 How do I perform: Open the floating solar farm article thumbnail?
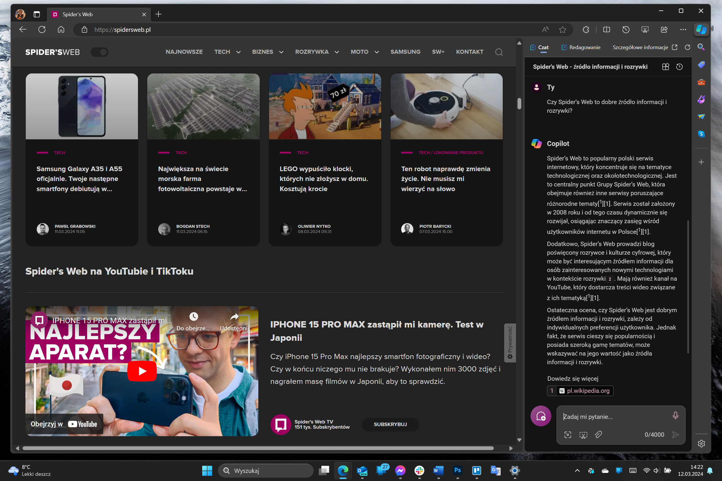point(203,106)
